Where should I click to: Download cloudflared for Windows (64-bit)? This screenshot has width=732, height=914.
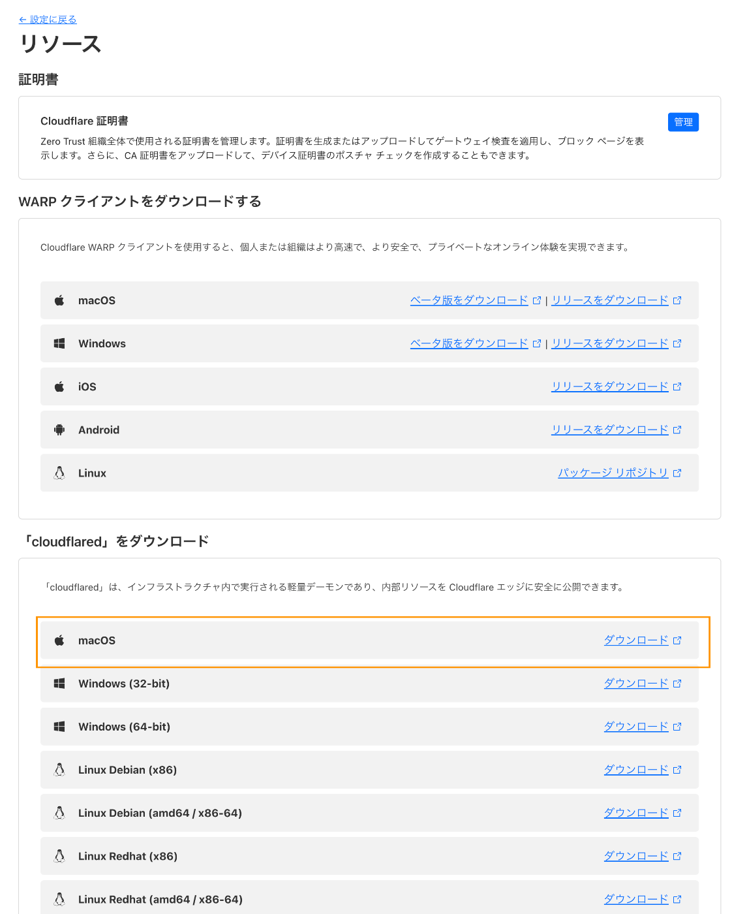(x=636, y=727)
